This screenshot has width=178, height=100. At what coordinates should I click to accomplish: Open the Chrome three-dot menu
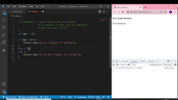point(175,12)
